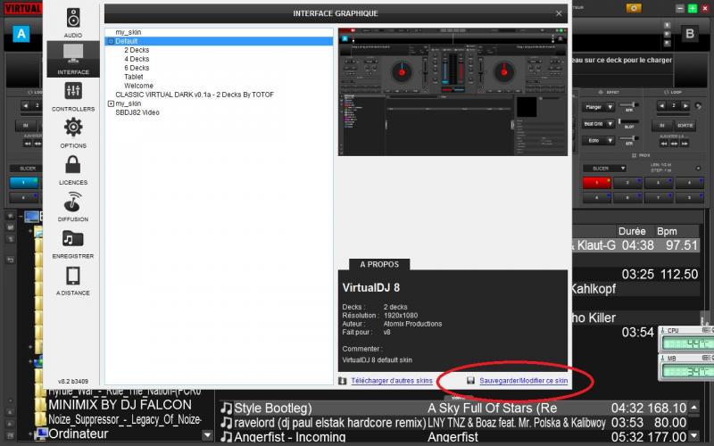Click the Sauvegarder/Modifier ce skin link
714x446 pixels.
523,381
